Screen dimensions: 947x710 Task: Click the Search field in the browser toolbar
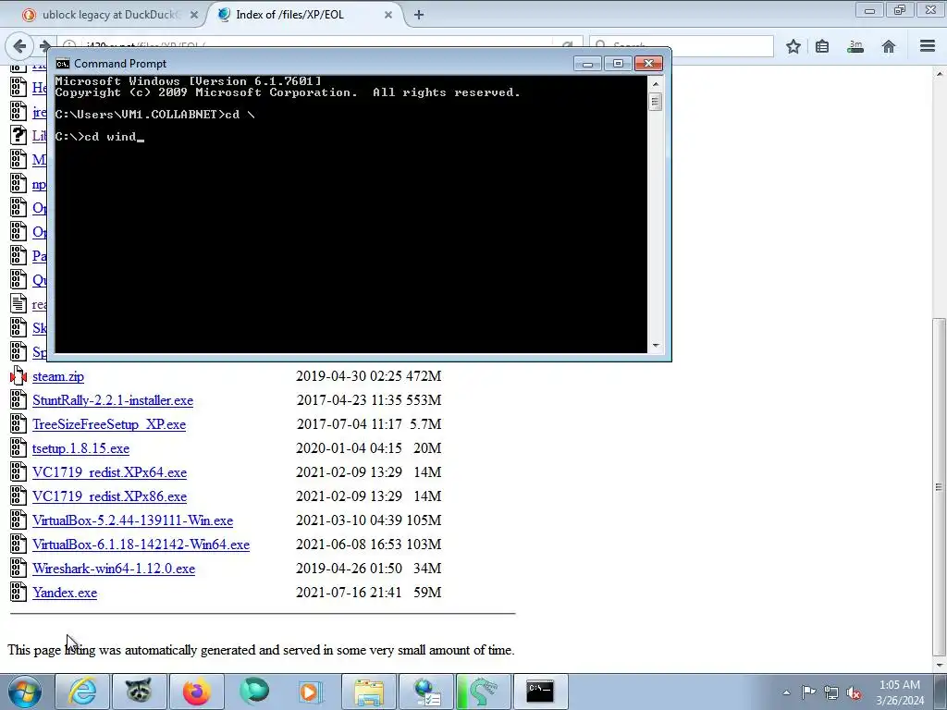point(682,46)
